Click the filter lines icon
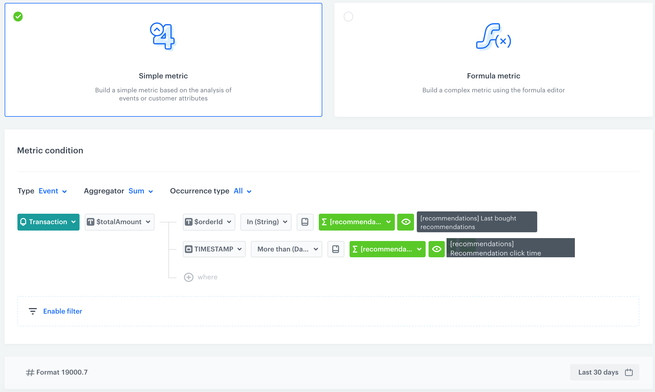 tap(33, 311)
